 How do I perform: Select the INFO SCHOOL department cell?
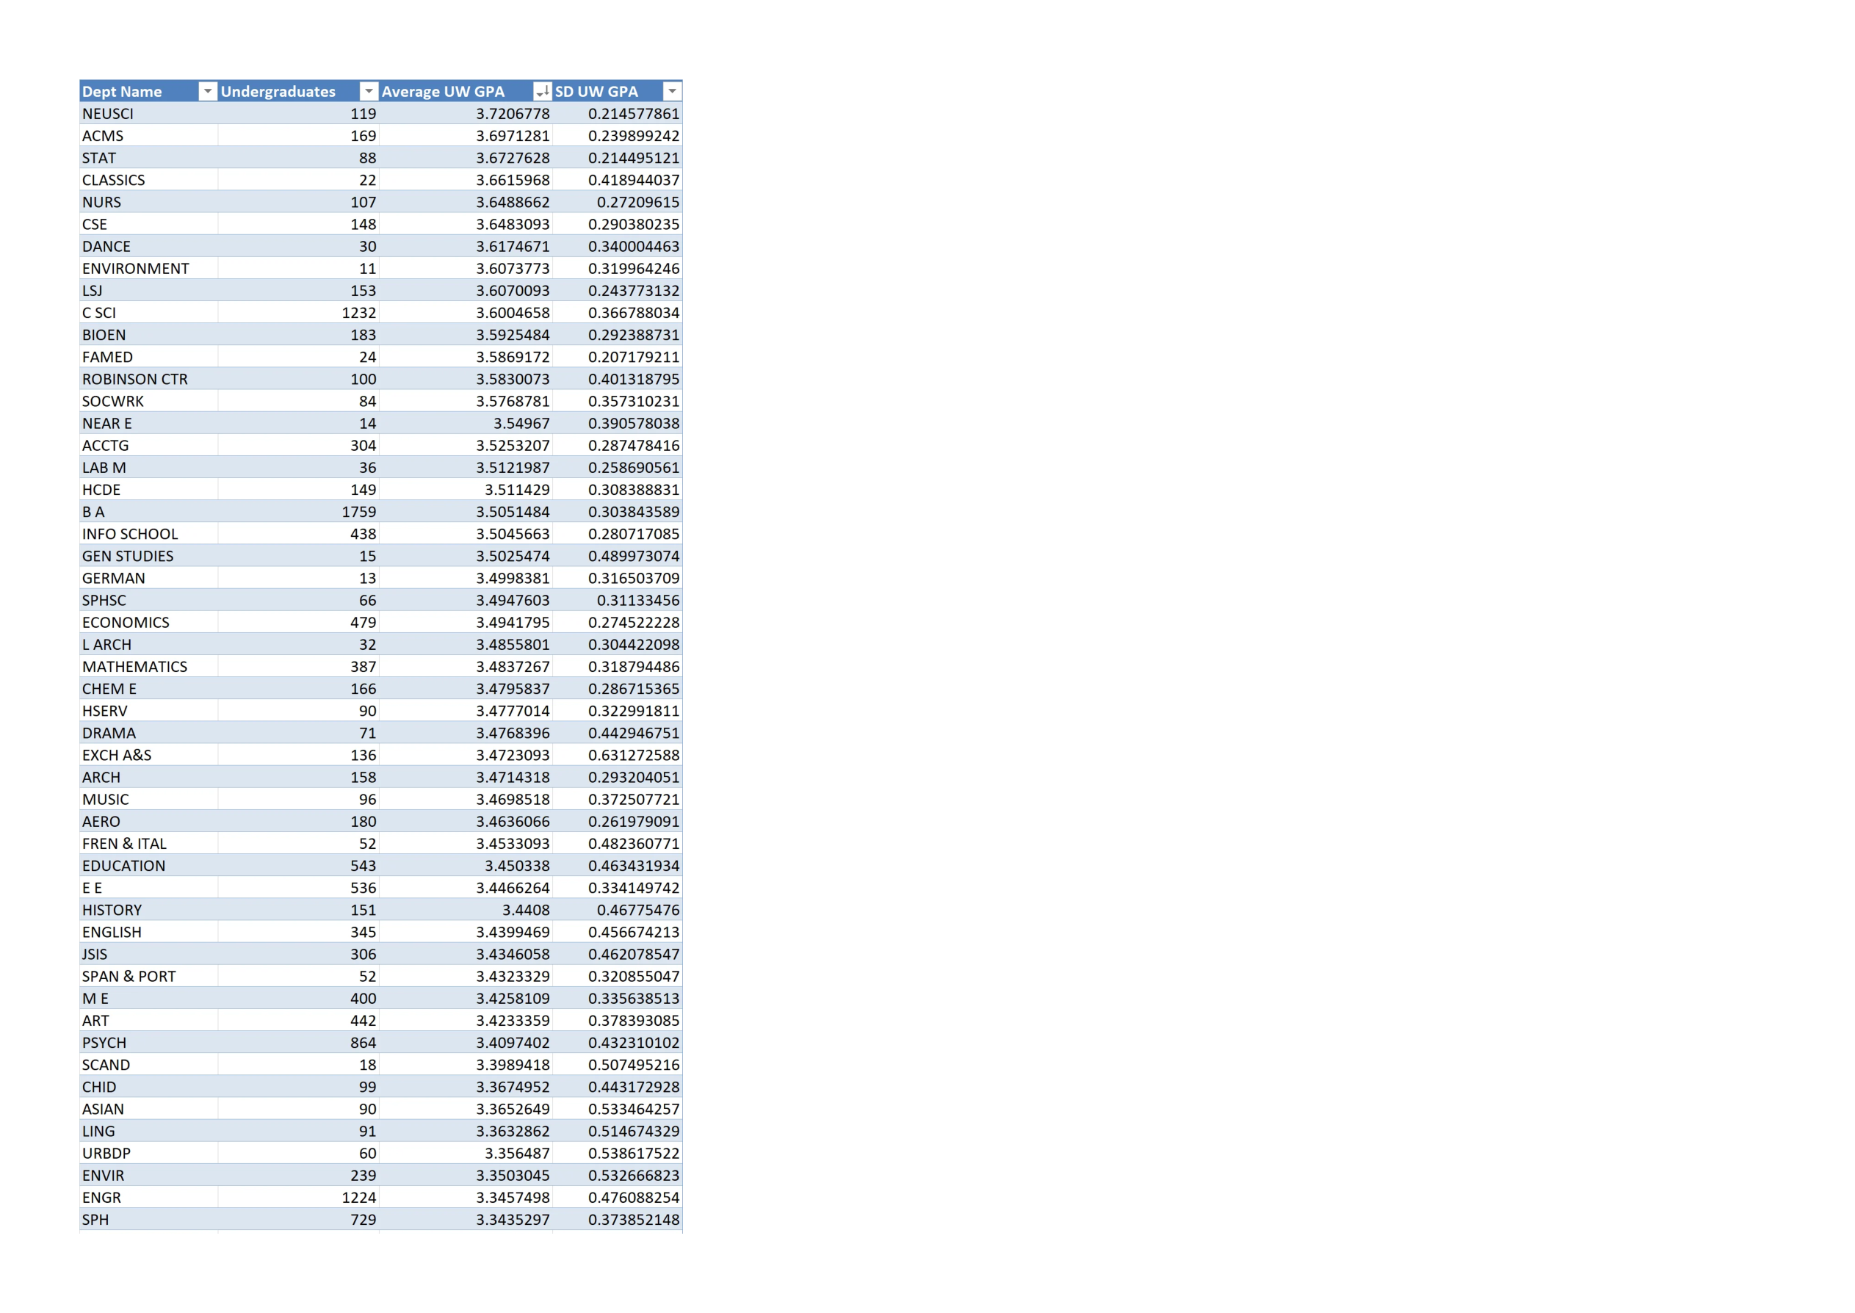click(x=130, y=534)
